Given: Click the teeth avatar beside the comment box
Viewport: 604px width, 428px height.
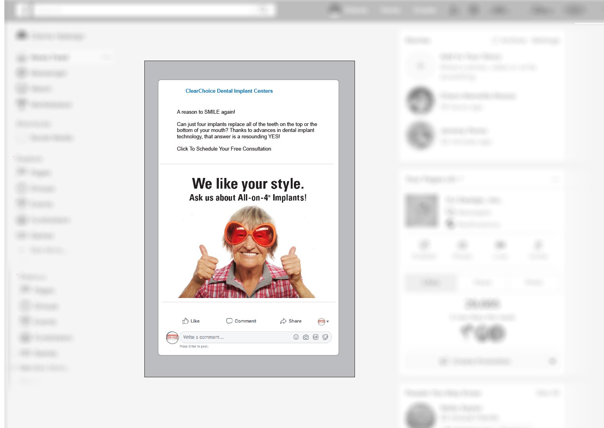Looking at the screenshot, I should point(172,338).
